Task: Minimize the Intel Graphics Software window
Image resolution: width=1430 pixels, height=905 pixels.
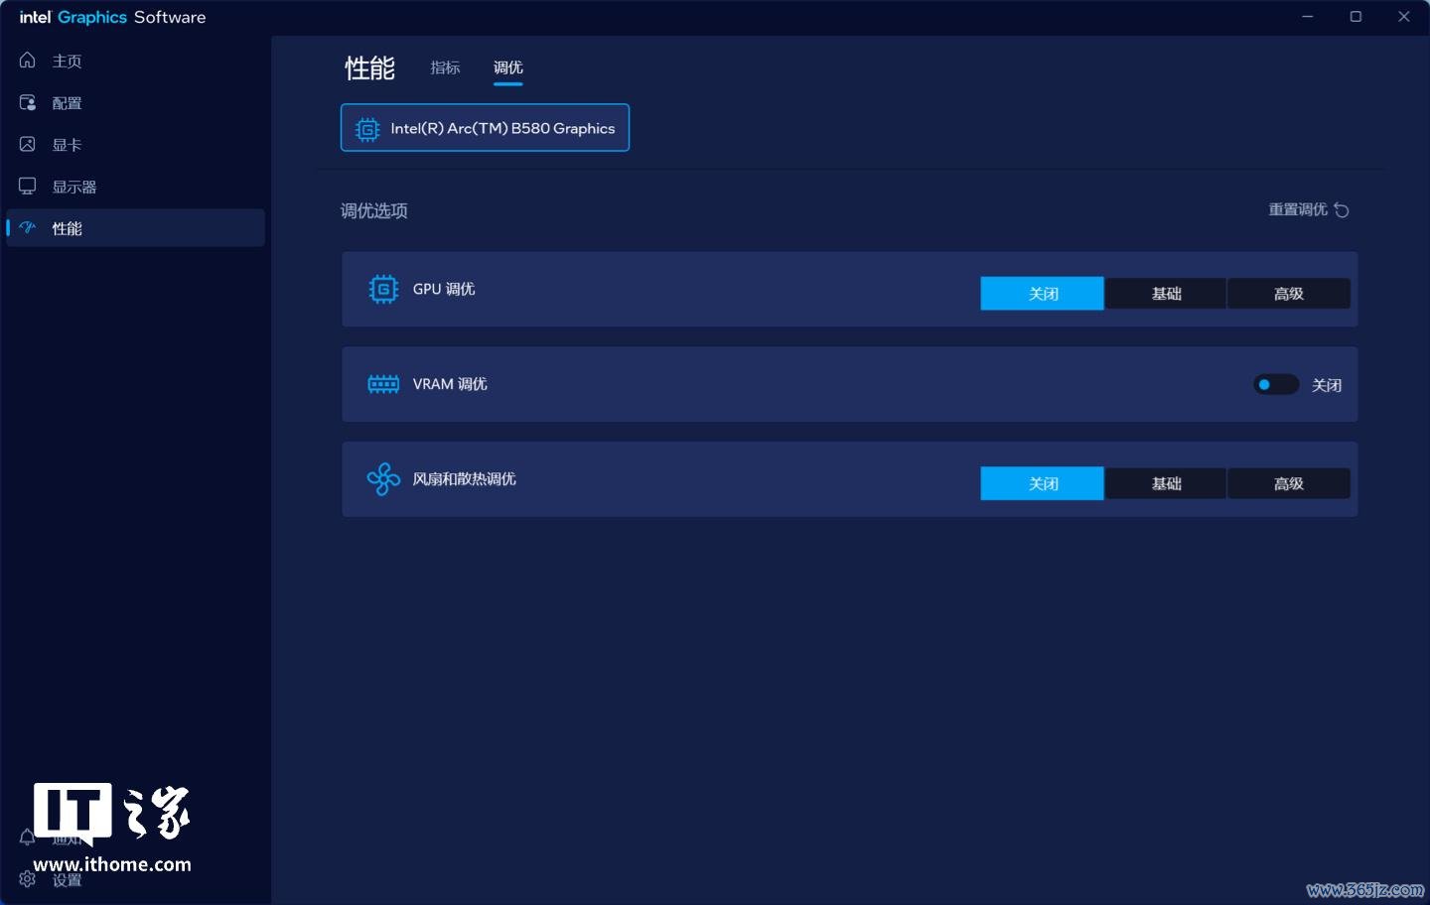Action: pos(1308,17)
